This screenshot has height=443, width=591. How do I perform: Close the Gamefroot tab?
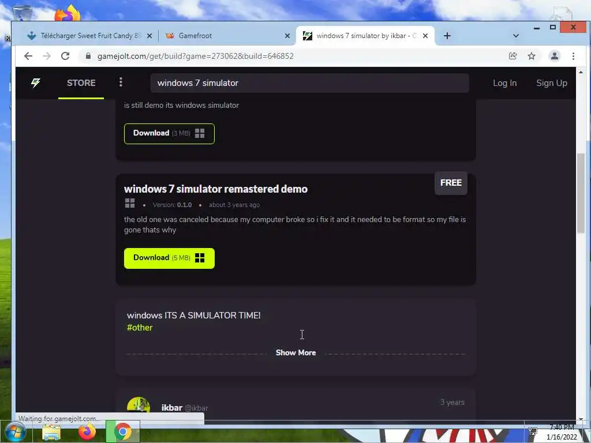coord(287,36)
